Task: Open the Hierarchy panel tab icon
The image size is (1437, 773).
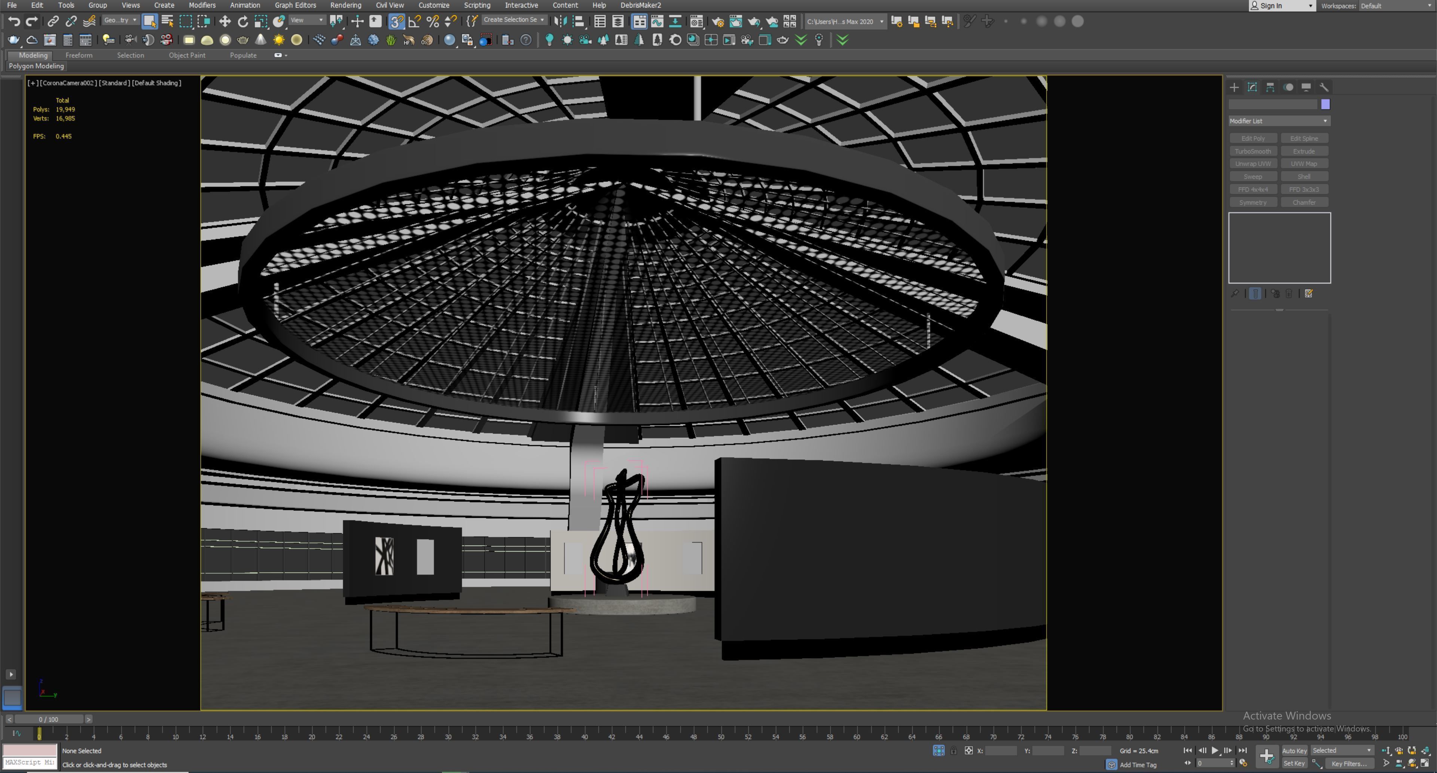Action: (x=1270, y=87)
